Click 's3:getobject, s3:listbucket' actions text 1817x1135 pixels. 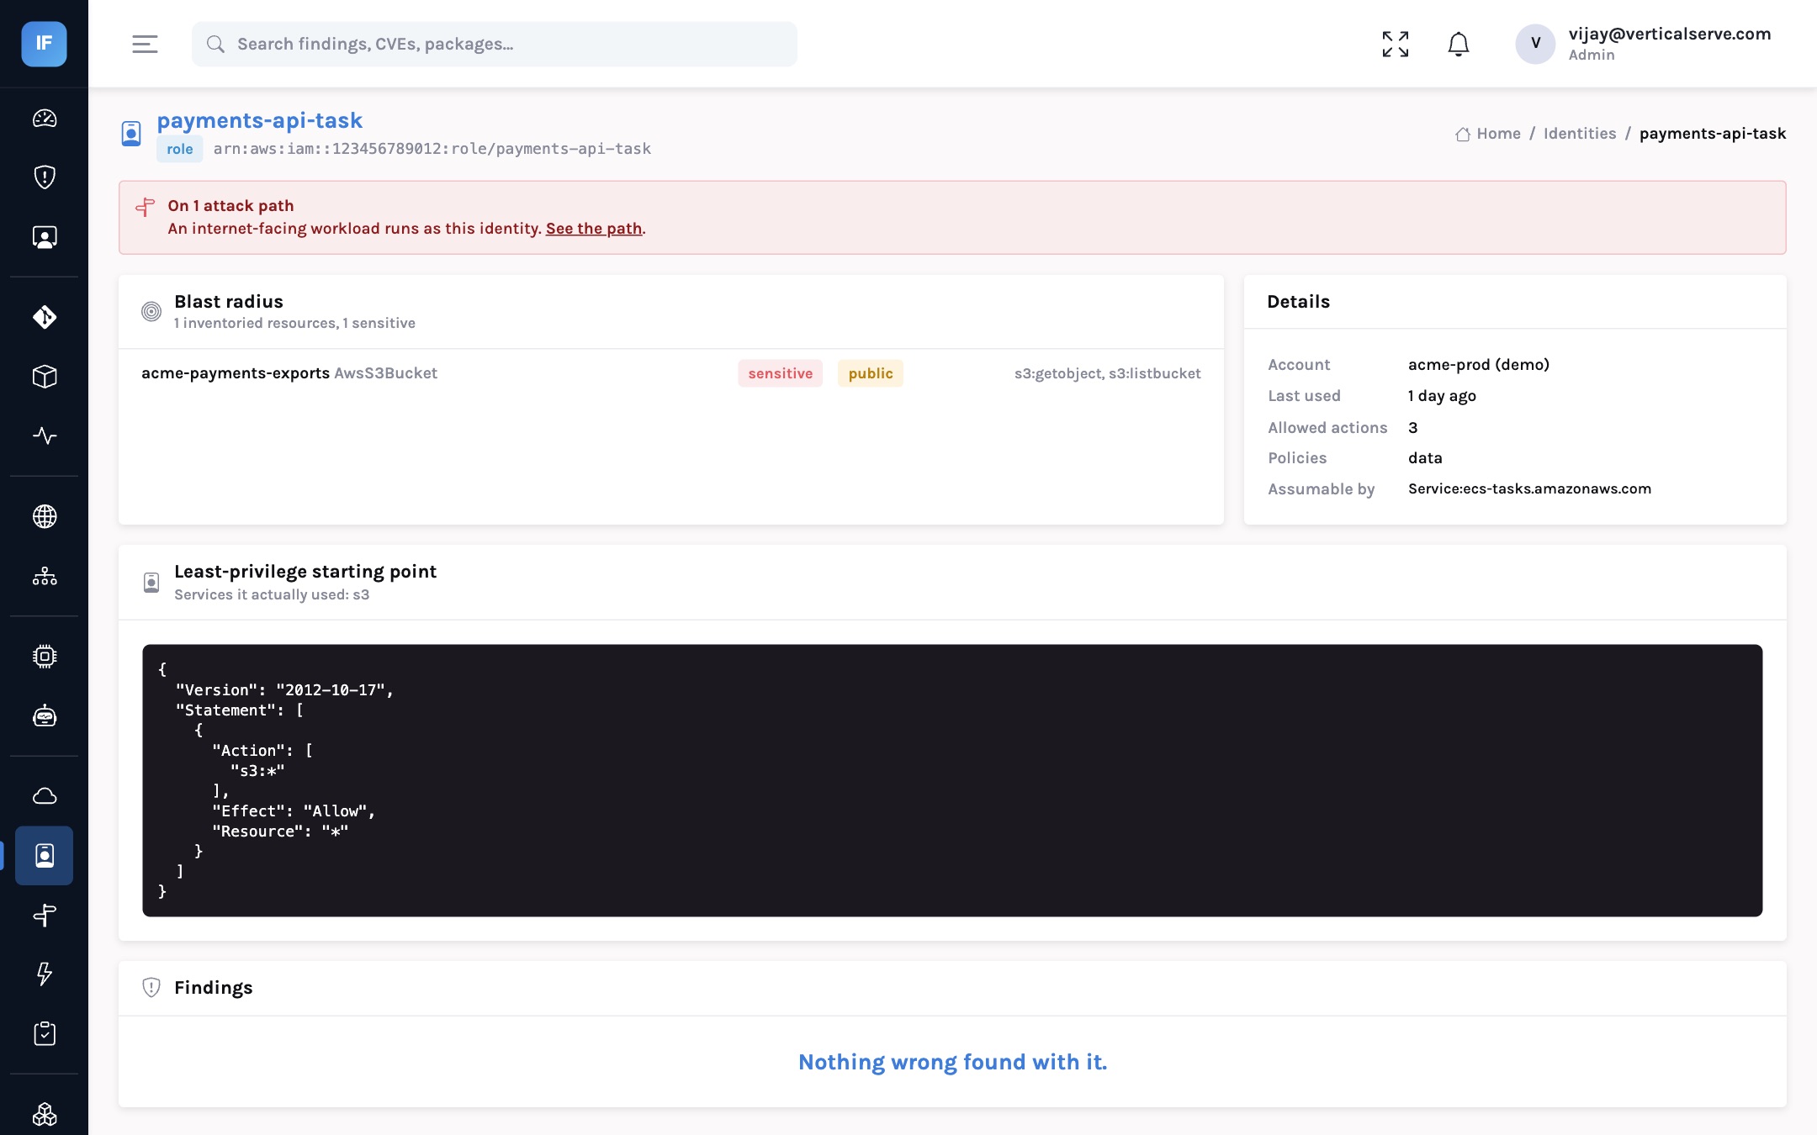pyautogui.click(x=1107, y=373)
